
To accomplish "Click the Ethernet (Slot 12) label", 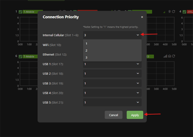I will click(55, 55).
